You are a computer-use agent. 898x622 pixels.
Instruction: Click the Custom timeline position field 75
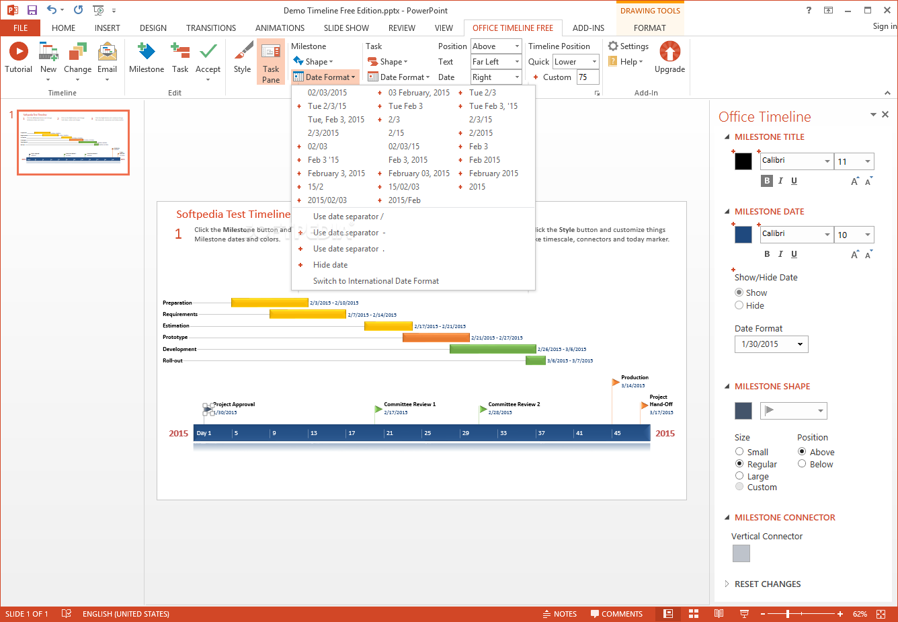[x=587, y=77]
